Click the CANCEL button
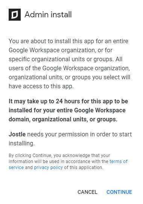Viewport: 143px width, 204px height. [x=87, y=192]
